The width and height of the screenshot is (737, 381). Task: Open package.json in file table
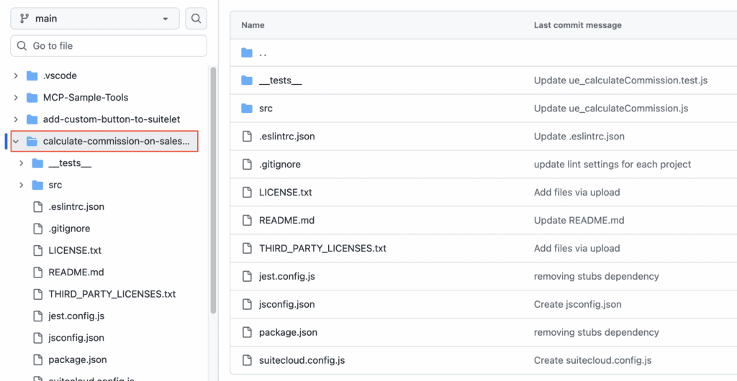tap(288, 332)
